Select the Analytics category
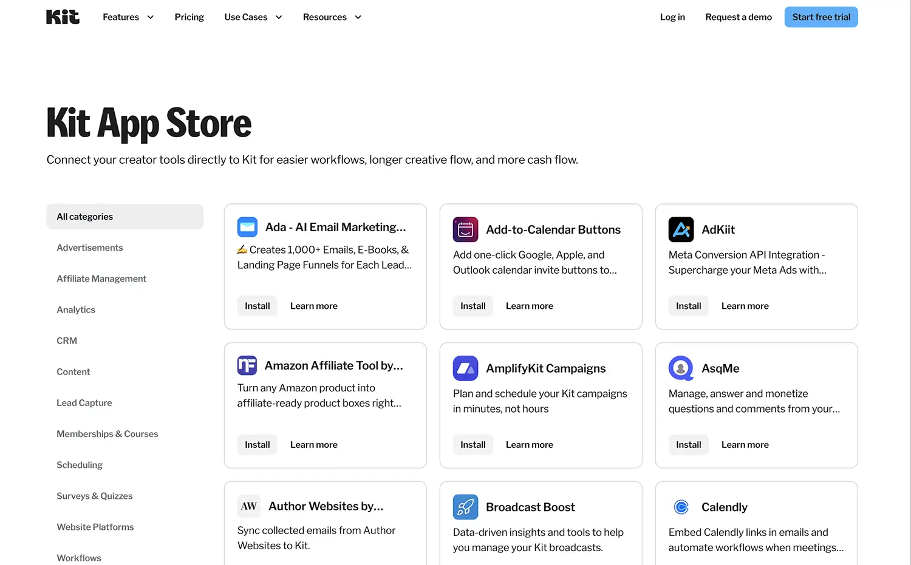 click(76, 310)
